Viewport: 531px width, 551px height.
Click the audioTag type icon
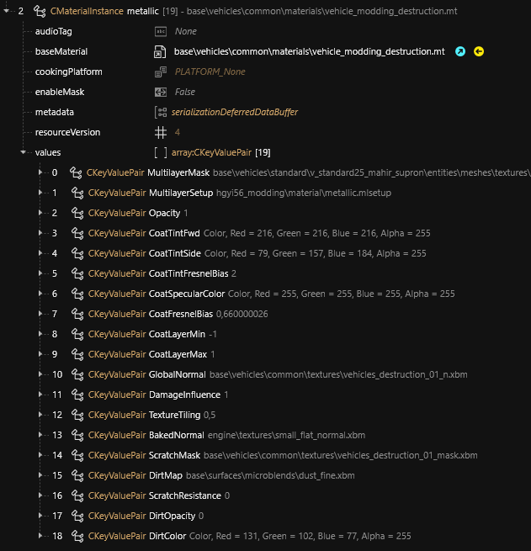161,31
